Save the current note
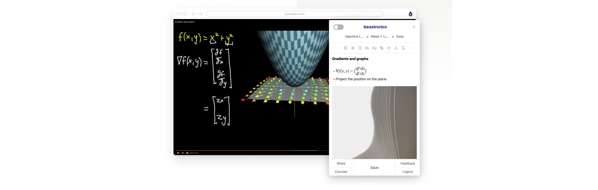 (374, 168)
